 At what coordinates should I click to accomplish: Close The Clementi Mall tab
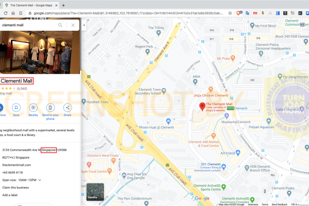tap(56, 5)
